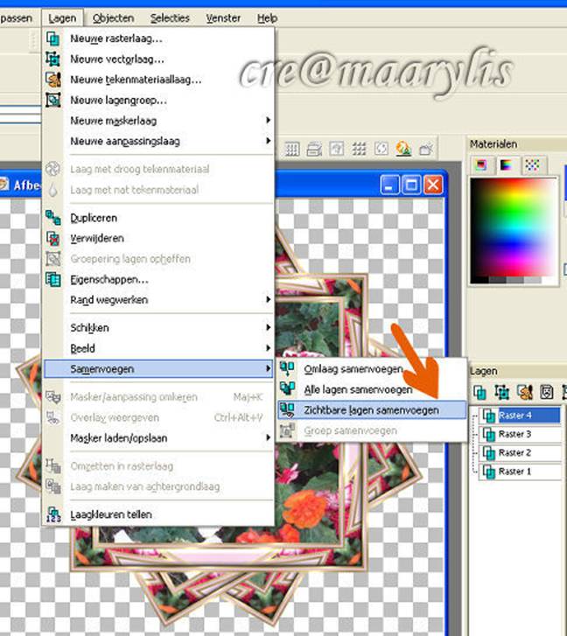Open the Venster menu
Screen dimensions: 567x636
[x=223, y=18]
